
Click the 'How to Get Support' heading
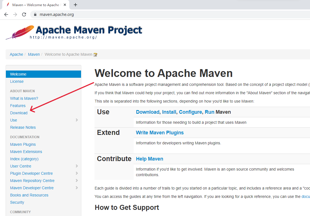[x=127, y=207]
